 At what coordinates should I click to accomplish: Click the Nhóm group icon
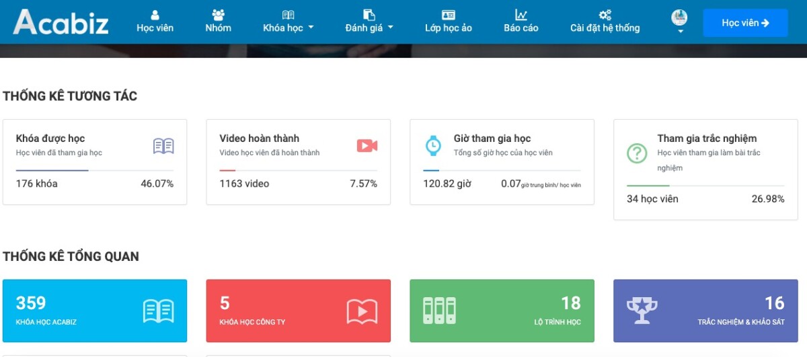[219, 15]
